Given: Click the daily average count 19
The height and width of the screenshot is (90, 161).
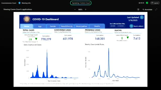Looking at the screenshot, I should click(x=30, y=39).
